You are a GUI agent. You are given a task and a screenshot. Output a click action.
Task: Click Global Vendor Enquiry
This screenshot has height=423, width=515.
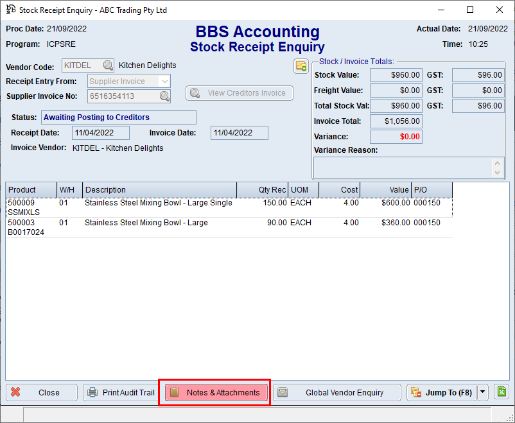tap(336, 392)
